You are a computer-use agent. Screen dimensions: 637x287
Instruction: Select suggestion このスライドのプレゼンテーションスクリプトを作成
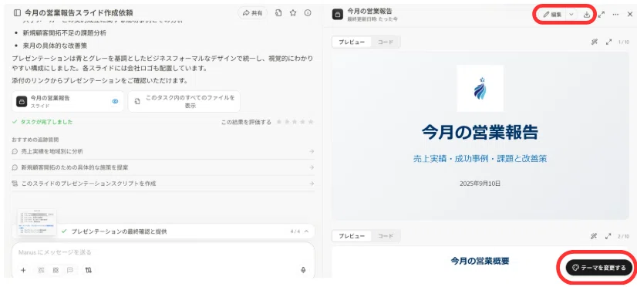click(163, 184)
